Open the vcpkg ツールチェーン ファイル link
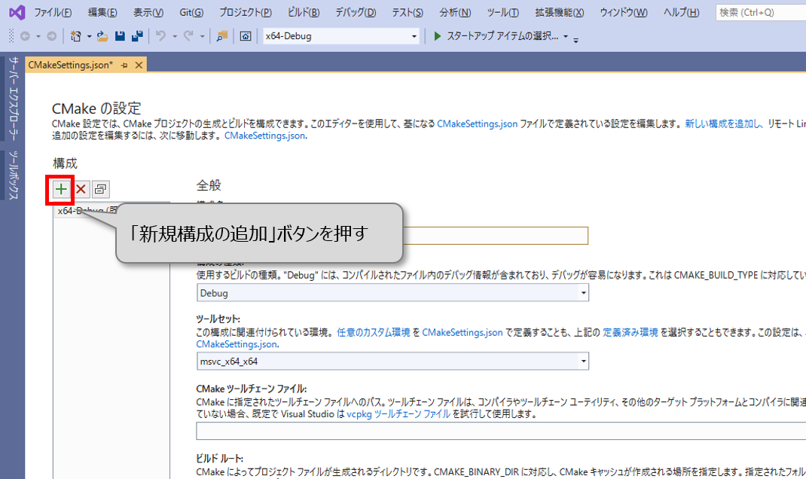The width and height of the screenshot is (806, 479). [x=398, y=413]
